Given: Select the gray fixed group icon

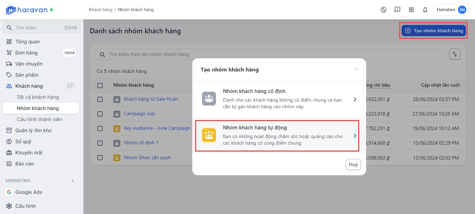Looking at the screenshot, I should point(209,99).
